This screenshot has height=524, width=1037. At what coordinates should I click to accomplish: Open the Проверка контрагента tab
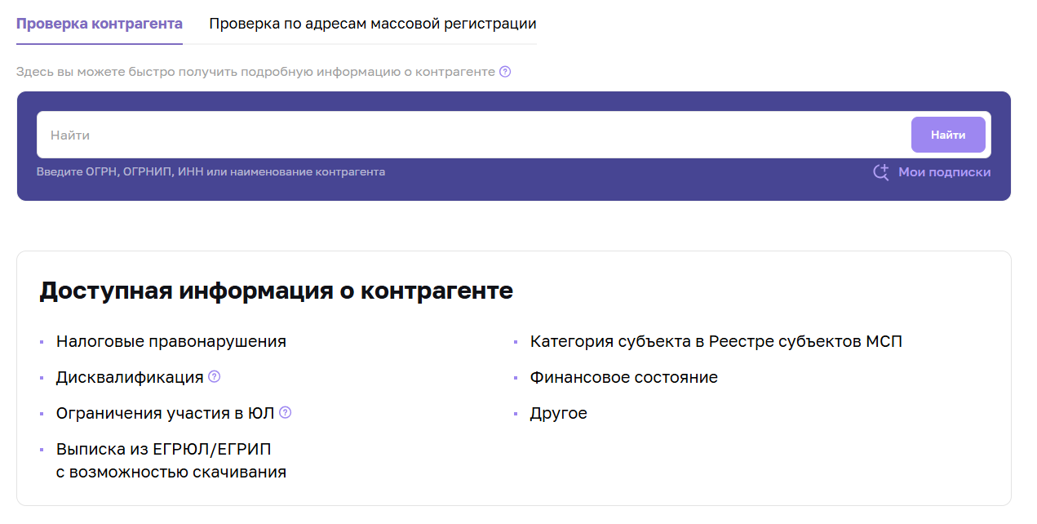(100, 24)
